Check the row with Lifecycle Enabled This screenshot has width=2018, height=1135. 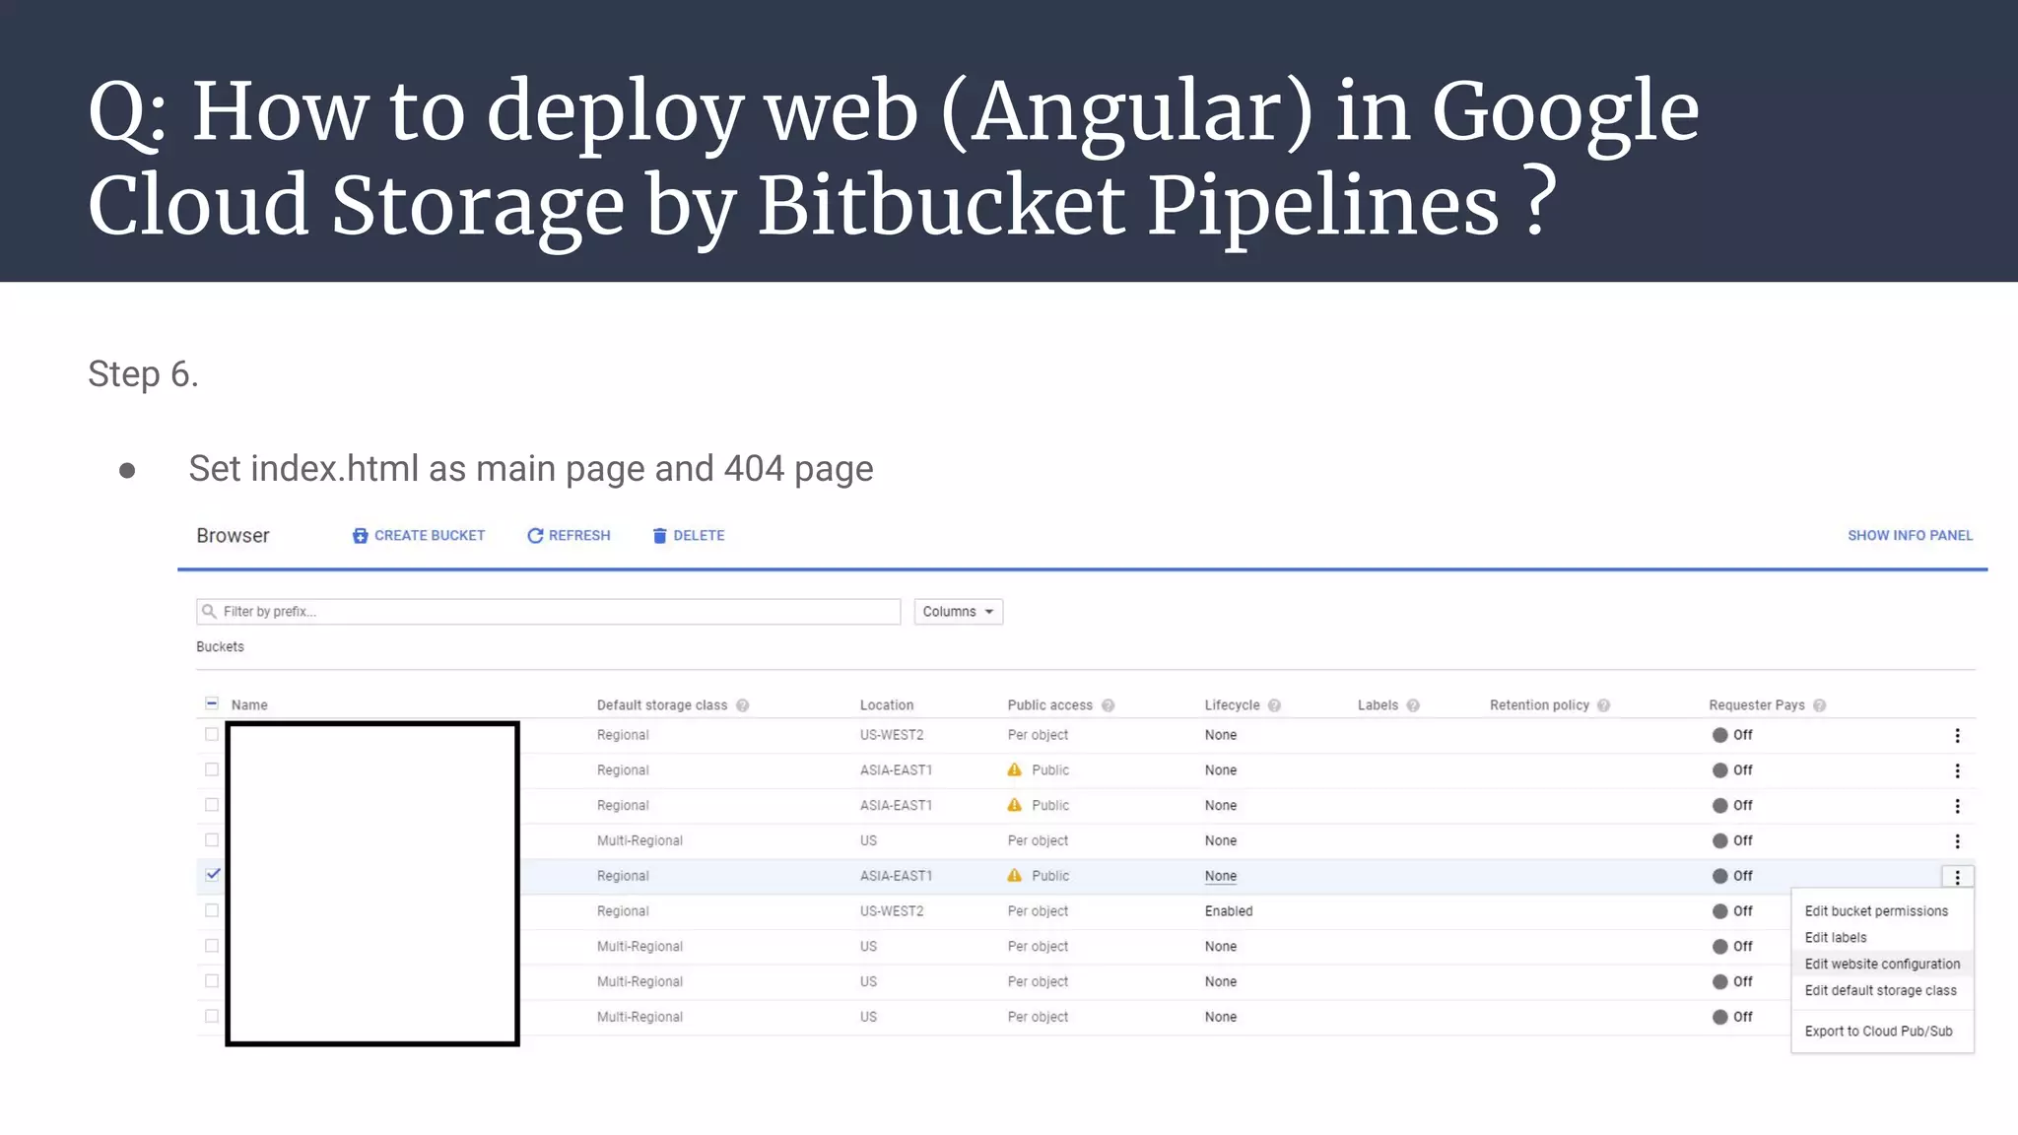[x=212, y=910]
